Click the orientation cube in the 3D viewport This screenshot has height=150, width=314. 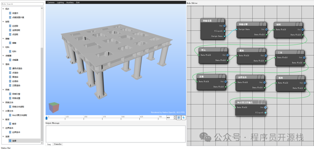pyautogui.click(x=54, y=107)
